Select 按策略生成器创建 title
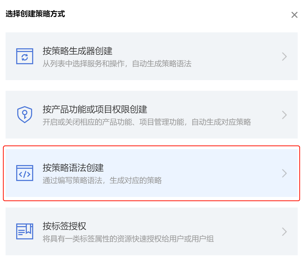Screen dimensions: 303x263 [78, 51]
